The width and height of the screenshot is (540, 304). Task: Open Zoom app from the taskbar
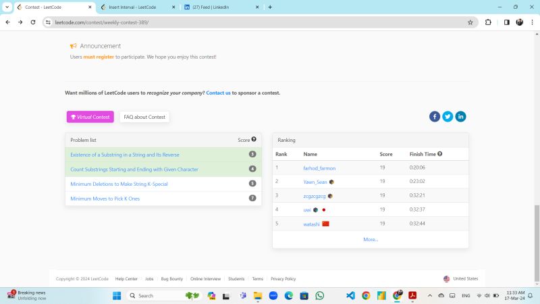[273, 296]
